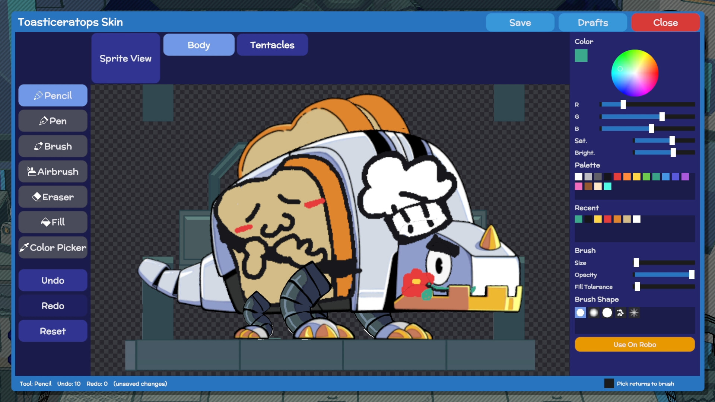Choose the splatter brush shape
This screenshot has width=715, height=402.
620,313
